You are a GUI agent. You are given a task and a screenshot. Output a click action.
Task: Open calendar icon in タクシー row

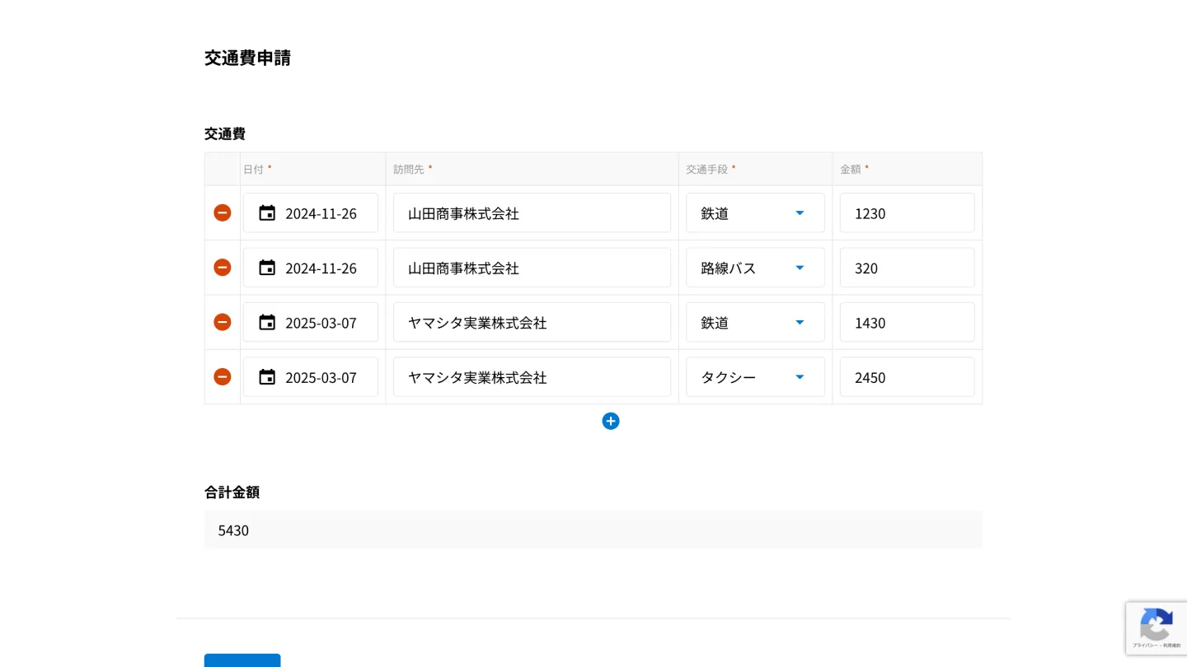tap(267, 377)
